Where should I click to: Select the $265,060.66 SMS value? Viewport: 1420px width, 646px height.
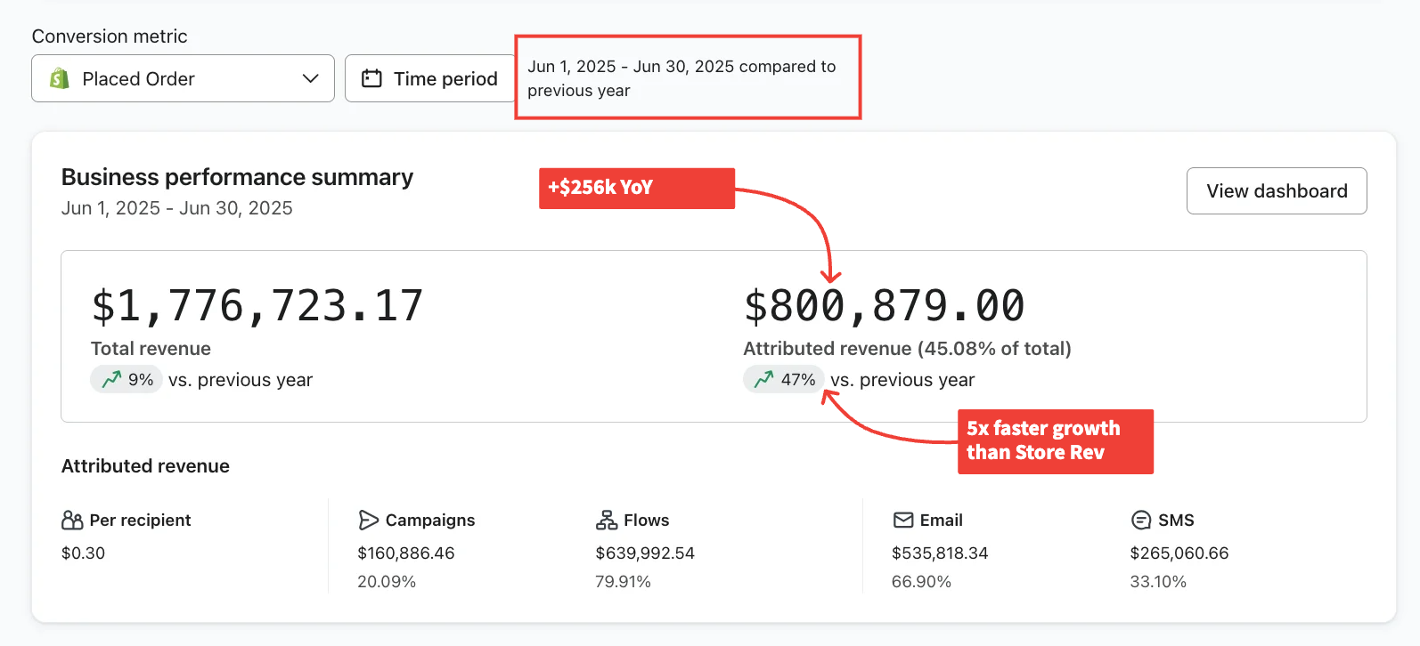coord(1179,553)
